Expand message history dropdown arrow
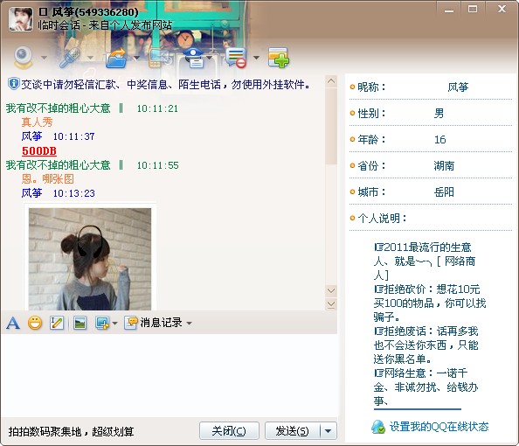519x446 pixels. point(190,323)
